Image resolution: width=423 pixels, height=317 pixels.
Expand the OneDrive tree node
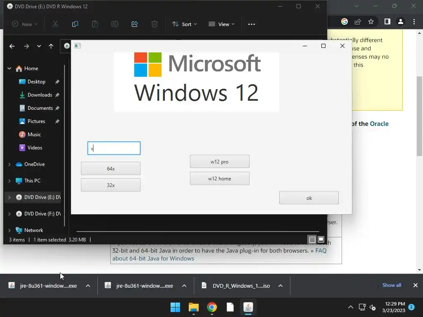[10, 164]
